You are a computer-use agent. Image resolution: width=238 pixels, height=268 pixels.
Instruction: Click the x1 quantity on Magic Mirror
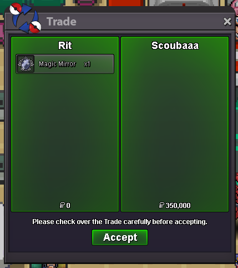pos(87,64)
